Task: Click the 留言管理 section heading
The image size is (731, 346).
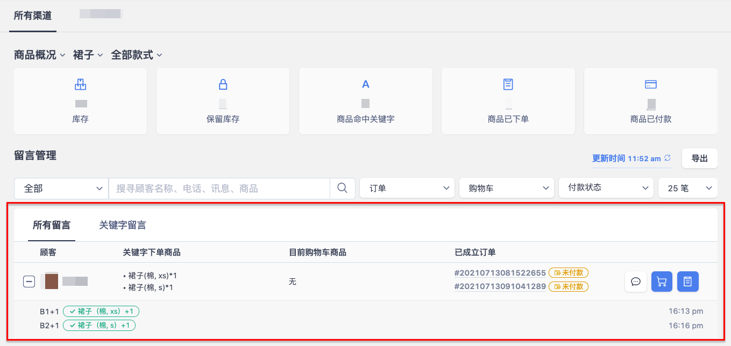Action: pyautogui.click(x=35, y=156)
